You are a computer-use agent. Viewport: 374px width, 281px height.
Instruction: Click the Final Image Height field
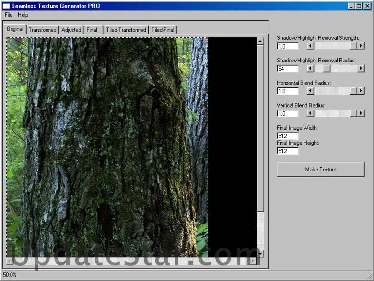click(288, 151)
